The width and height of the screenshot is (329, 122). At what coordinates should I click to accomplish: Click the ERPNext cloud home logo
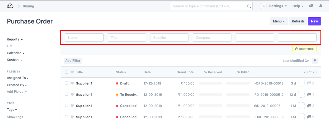pyautogui.click(x=10, y=6)
